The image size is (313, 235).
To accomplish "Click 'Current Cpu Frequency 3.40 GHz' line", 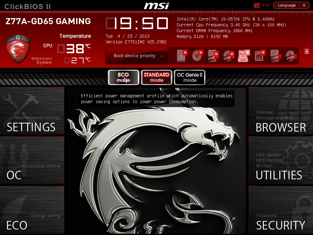I will coord(232,25).
